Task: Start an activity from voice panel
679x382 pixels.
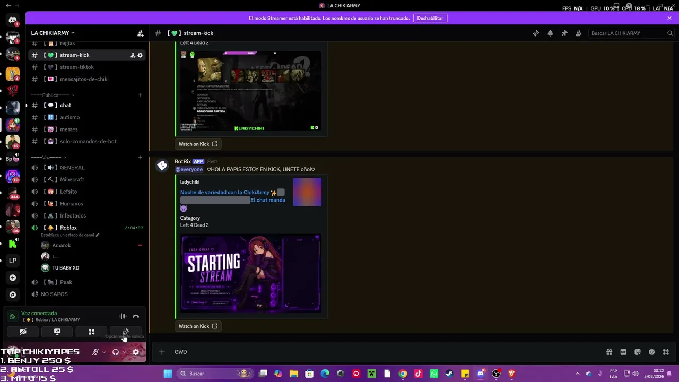Action: tap(91, 332)
